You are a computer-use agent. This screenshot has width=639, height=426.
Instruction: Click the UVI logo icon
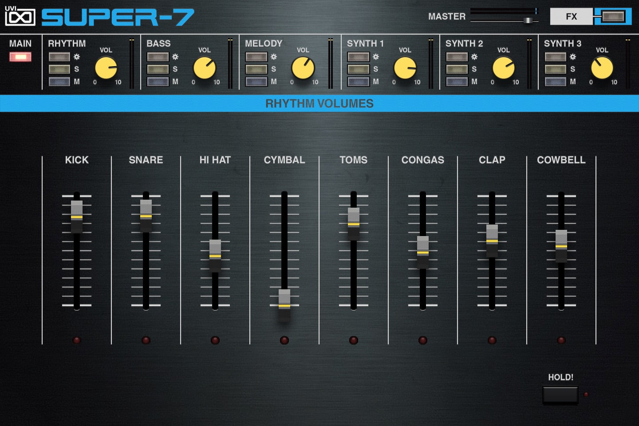[20, 16]
